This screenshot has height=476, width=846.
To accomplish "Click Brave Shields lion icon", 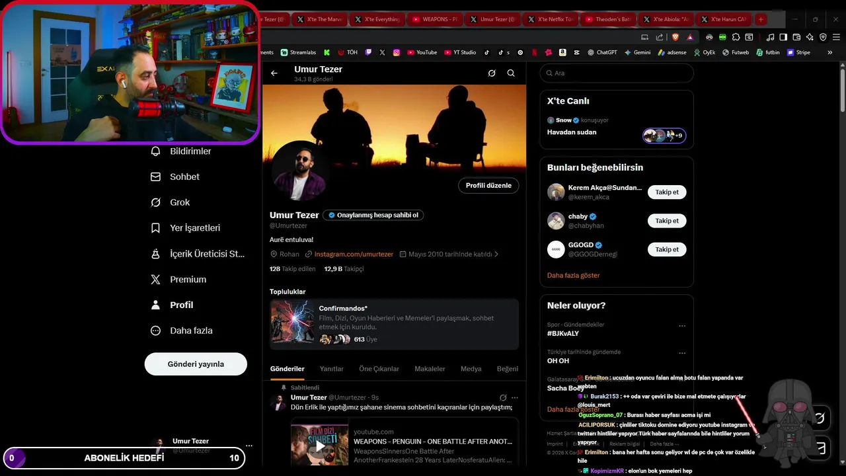I will (675, 37).
